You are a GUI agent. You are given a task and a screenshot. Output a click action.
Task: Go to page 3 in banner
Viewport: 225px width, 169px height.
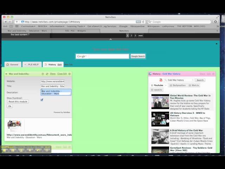135,36
